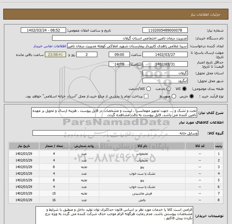Image resolution: width=232 pixels, height=224 pixels.
Task: Click the delivery city field لنگرود
Action: pos(165,81)
